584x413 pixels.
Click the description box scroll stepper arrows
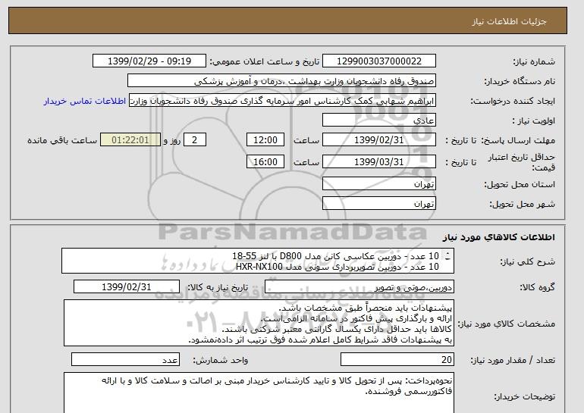[x=447, y=256]
